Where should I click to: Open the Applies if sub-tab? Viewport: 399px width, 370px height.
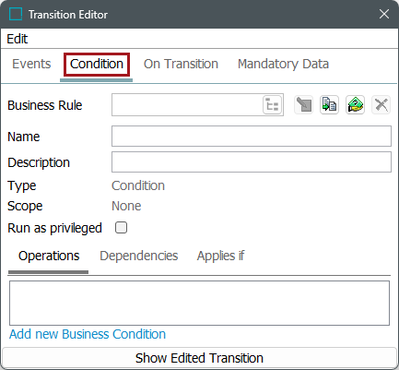click(x=220, y=256)
